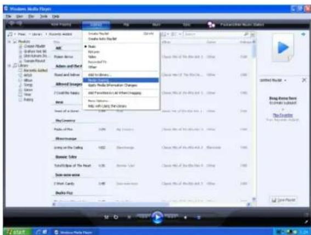Click the Forward navigation arrow
Viewport: 311px width, 235px height.
pyautogui.click(x=19, y=24)
